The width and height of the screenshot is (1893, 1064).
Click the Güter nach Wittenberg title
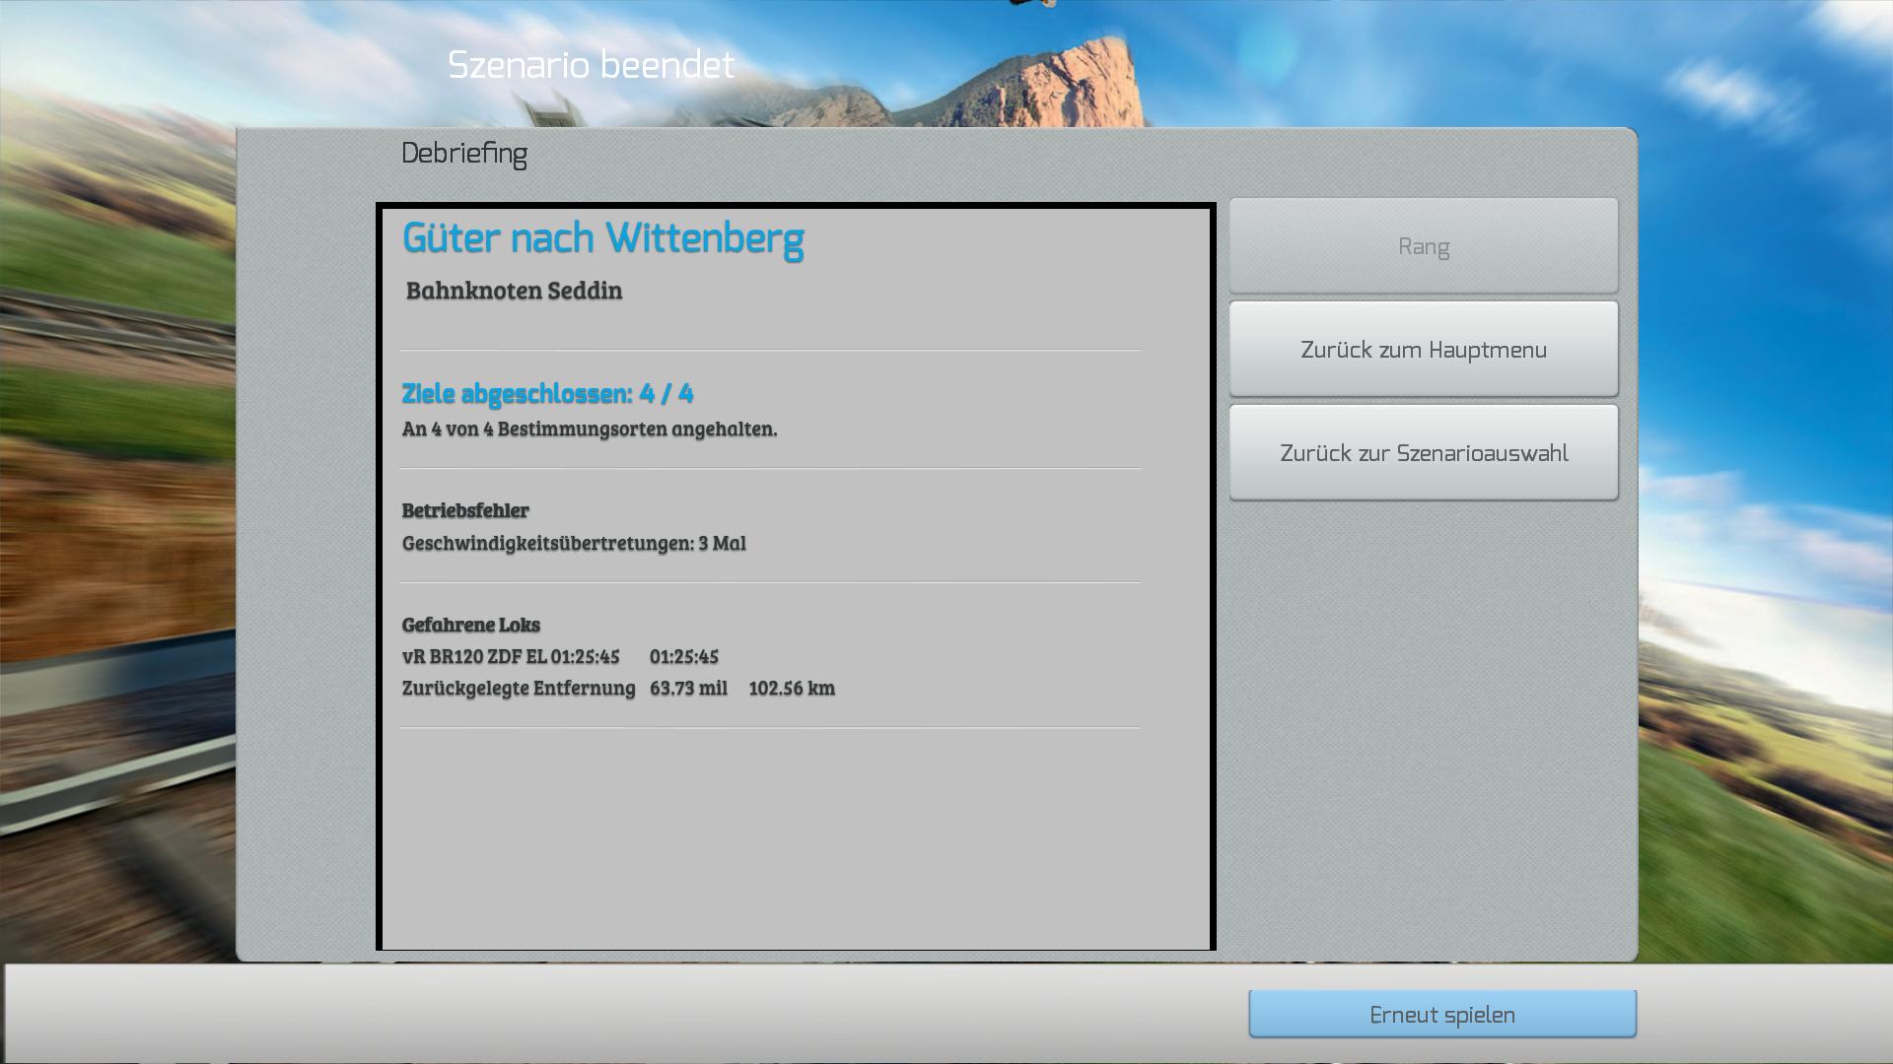point(602,238)
